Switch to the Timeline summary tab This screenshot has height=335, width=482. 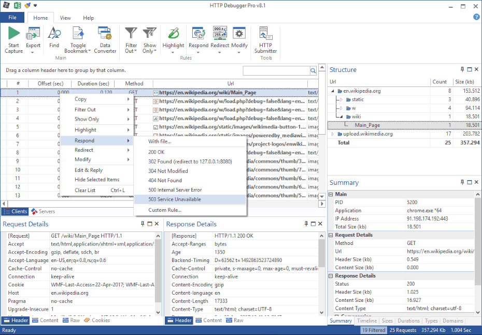click(x=367, y=321)
